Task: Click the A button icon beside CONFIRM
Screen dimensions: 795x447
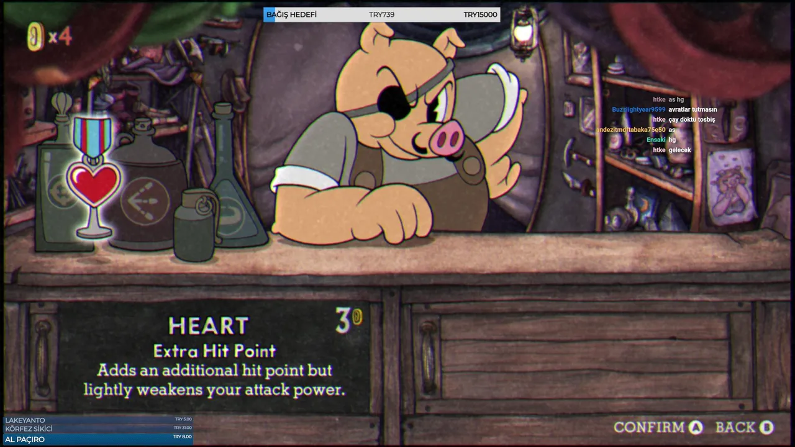Action: coord(696,427)
